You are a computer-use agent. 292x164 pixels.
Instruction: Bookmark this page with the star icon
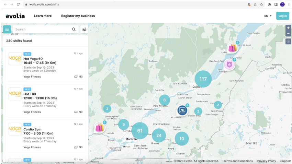(261, 4)
